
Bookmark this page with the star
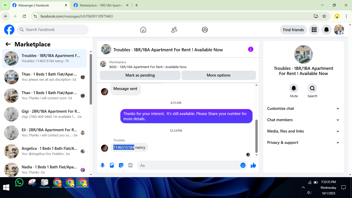point(324,16)
